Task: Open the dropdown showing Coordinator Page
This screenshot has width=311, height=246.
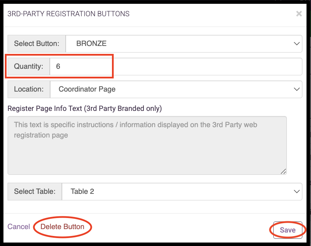Action: click(x=176, y=89)
